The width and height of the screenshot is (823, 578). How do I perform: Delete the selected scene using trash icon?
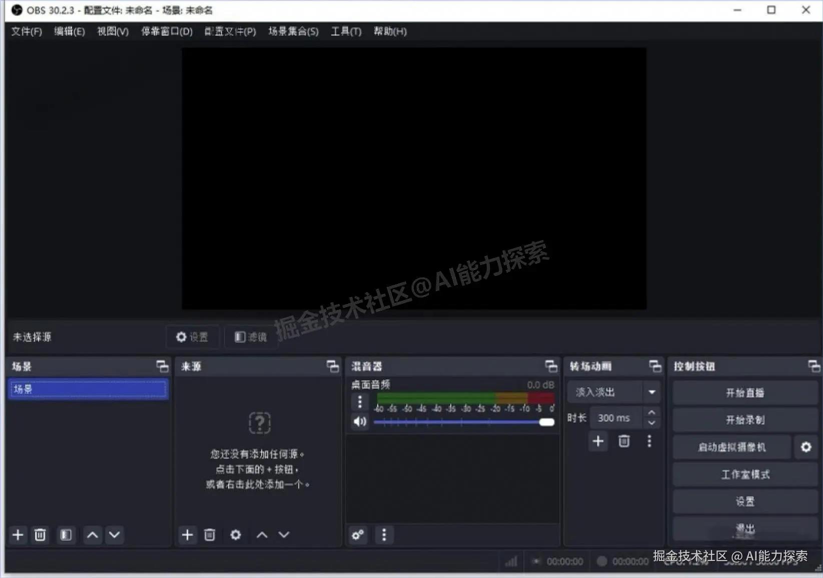(40, 534)
